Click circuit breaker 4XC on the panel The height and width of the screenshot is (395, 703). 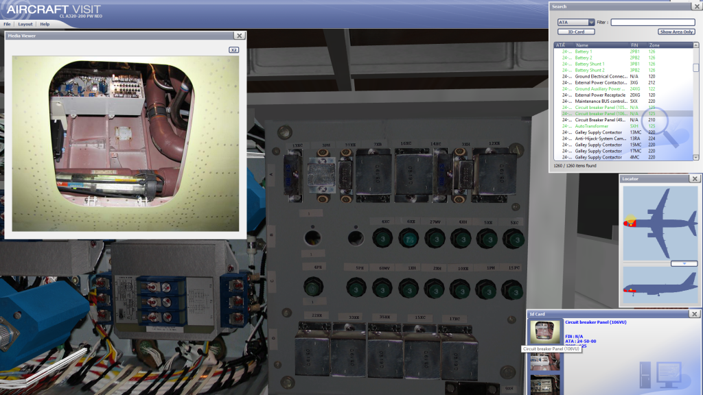[382, 238]
